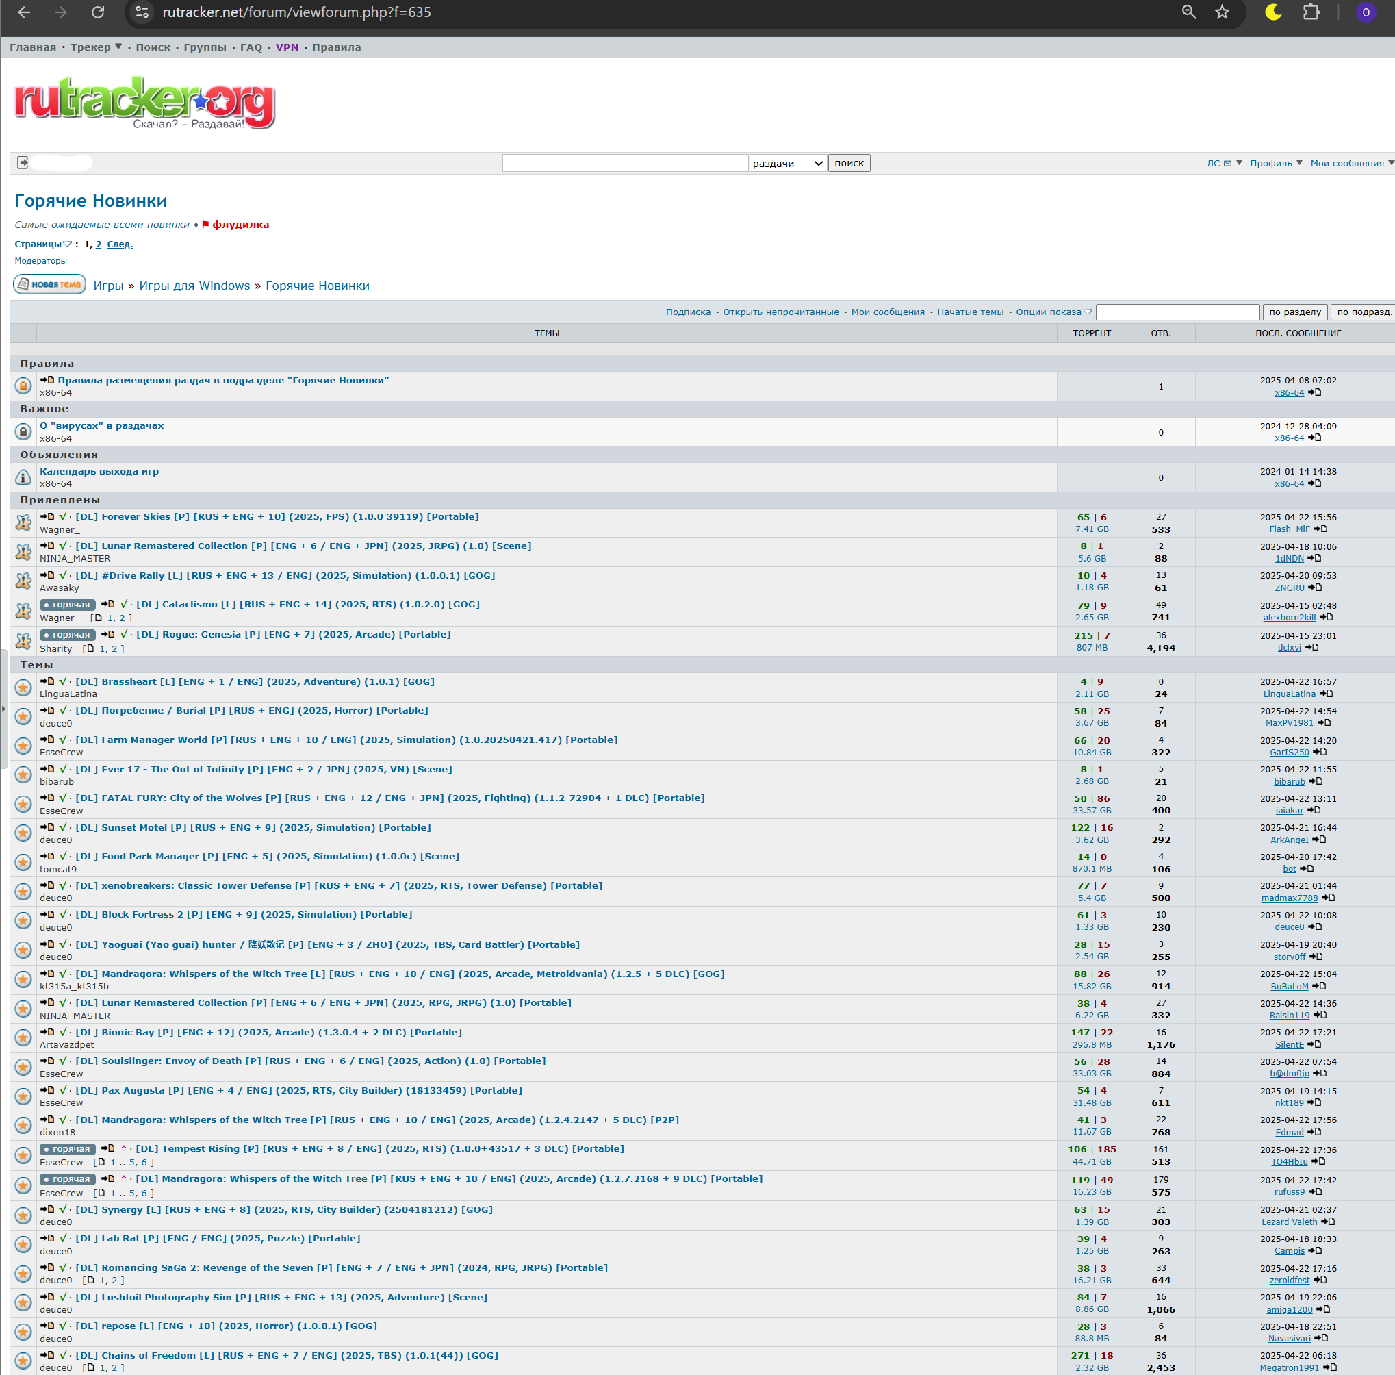Open the Игры для Windows breadcrumb

pyautogui.click(x=194, y=286)
